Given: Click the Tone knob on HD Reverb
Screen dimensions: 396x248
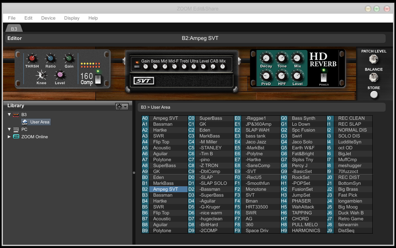Looking at the screenshot, I should coord(282,58).
